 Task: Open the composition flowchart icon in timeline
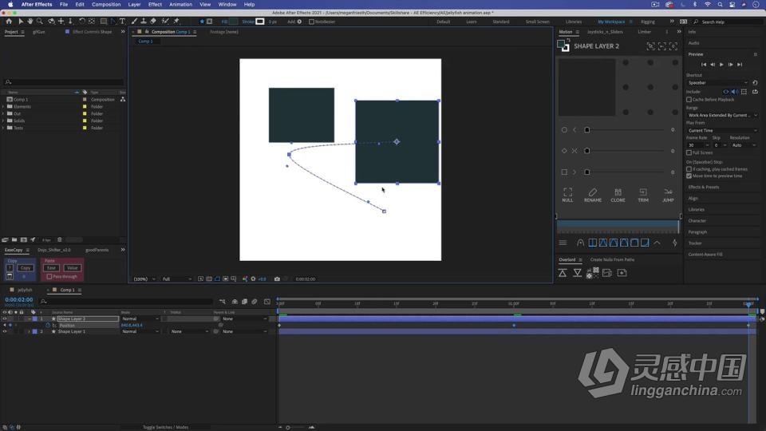pyautogui.click(x=223, y=302)
